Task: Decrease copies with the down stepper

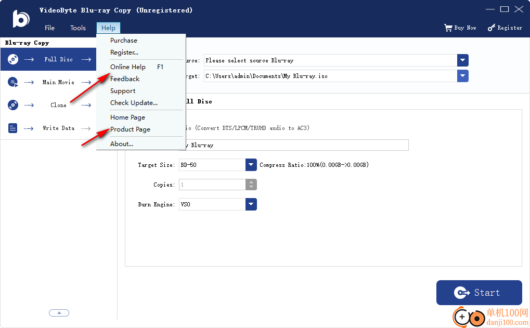Action: click(x=251, y=188)
